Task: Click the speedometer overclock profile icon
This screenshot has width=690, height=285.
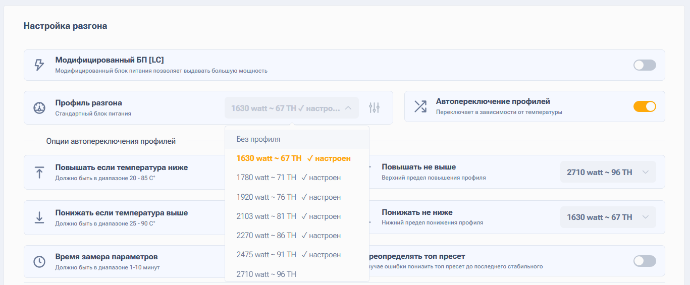Action: [39, 107]
